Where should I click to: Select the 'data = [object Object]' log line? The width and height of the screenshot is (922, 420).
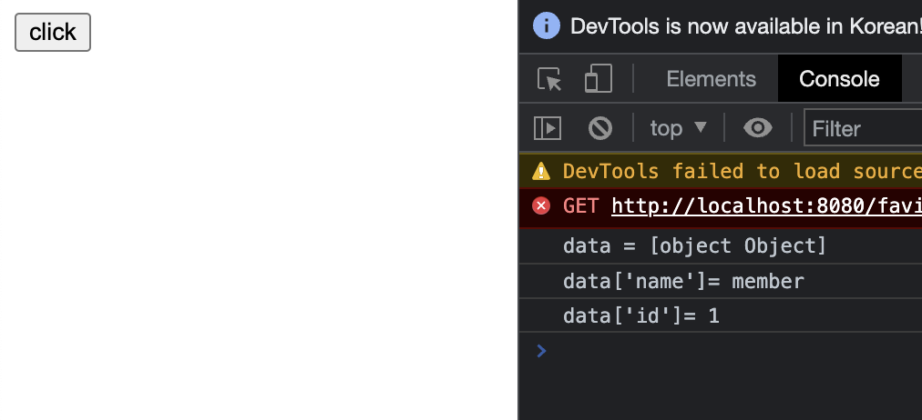(x=694, y=246)
